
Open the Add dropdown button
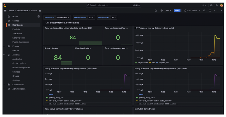[x=169, y=10]
